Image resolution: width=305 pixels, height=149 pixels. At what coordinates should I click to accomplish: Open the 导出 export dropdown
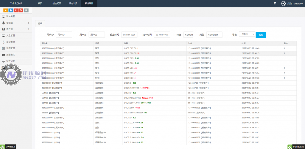[247, 34]
